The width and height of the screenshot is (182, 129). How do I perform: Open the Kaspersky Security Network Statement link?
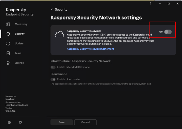point(90,49)
